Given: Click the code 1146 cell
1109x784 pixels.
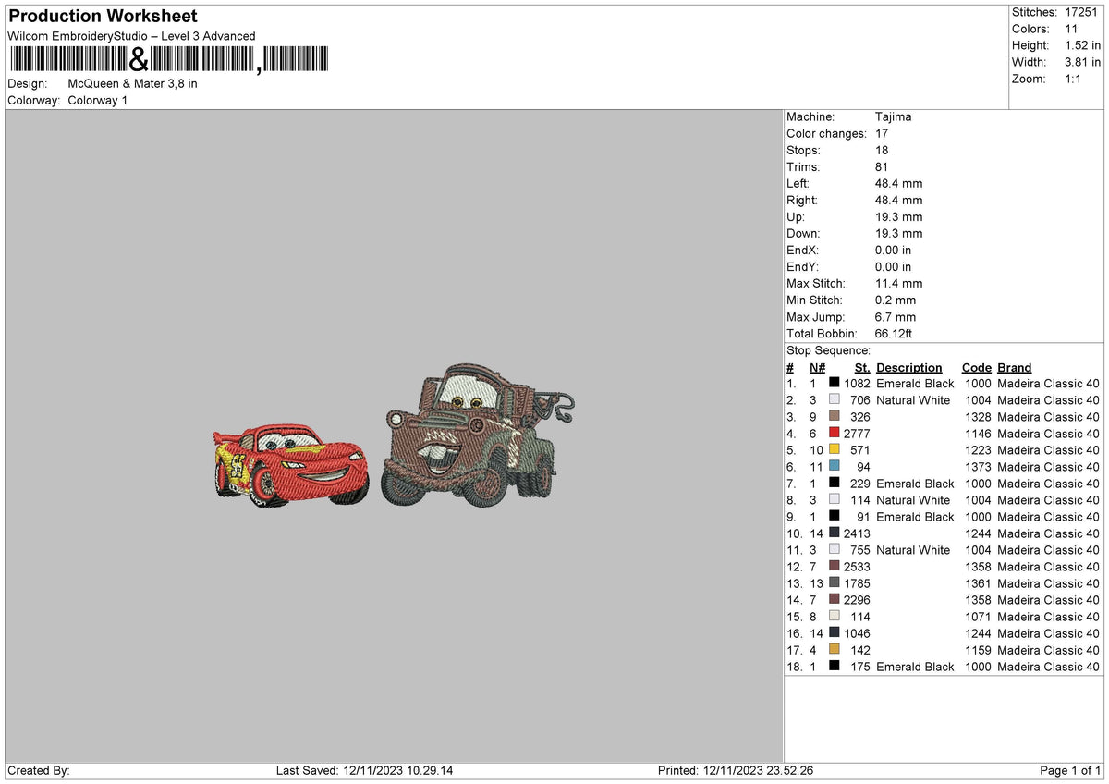Looking at the screenshot, I should pos(977,434).
